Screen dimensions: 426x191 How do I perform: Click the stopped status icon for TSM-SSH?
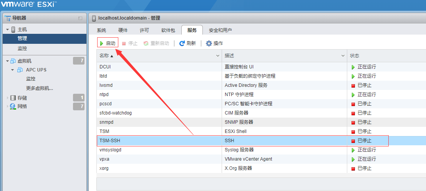point(353,141)
